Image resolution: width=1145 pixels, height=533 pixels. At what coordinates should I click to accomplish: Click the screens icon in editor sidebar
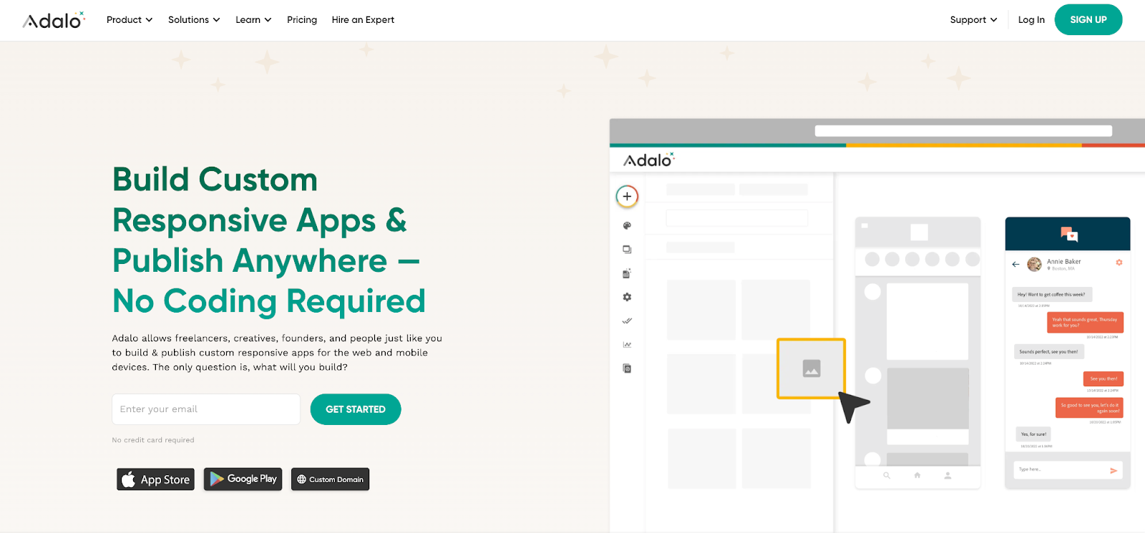[x=627, y=250]
